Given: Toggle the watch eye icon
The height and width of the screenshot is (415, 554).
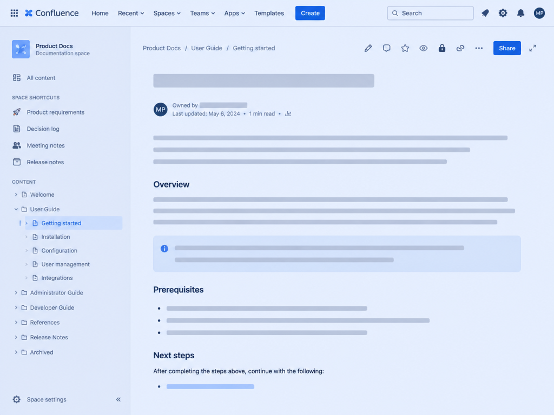Looking at the screenshot, I should click(423, 48).
